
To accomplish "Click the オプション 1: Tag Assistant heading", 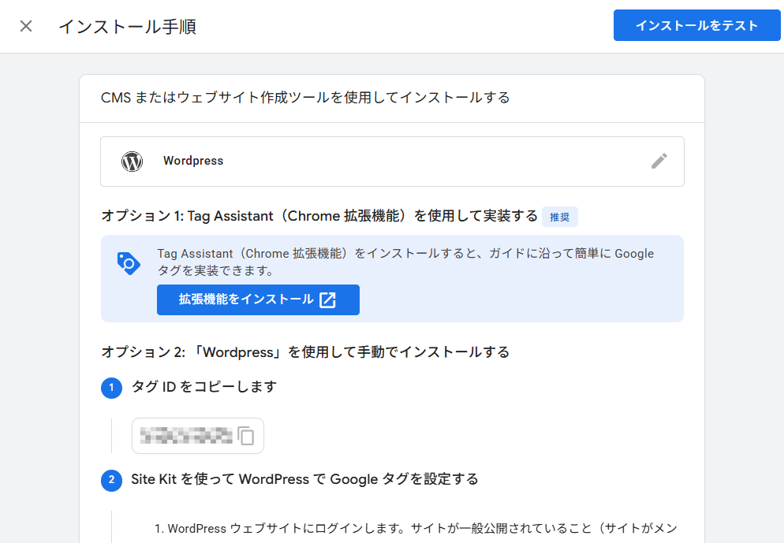I will coord(319,216).
